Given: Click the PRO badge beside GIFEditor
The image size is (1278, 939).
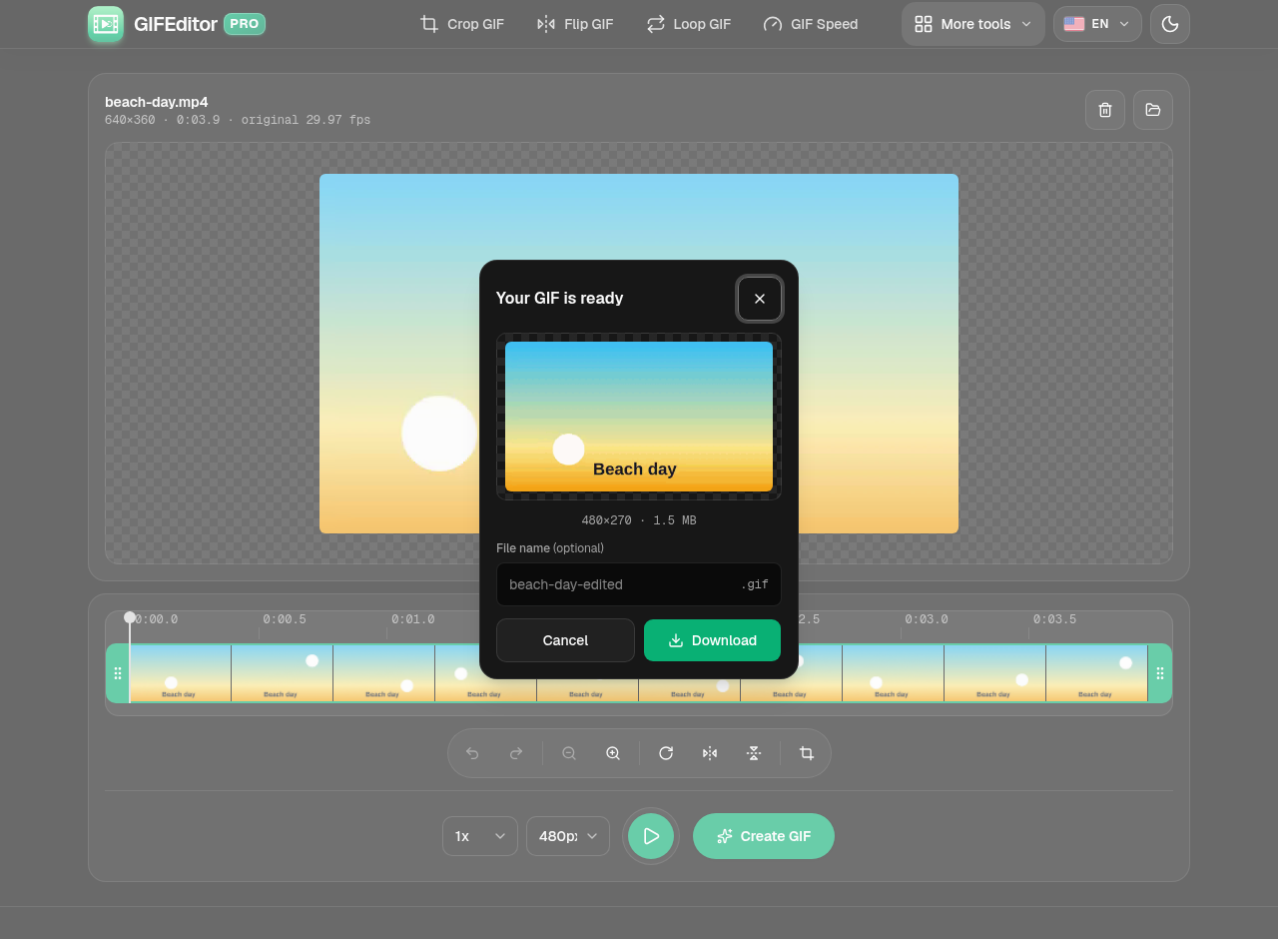Looking at the screenshot, I should coord(245,24).
